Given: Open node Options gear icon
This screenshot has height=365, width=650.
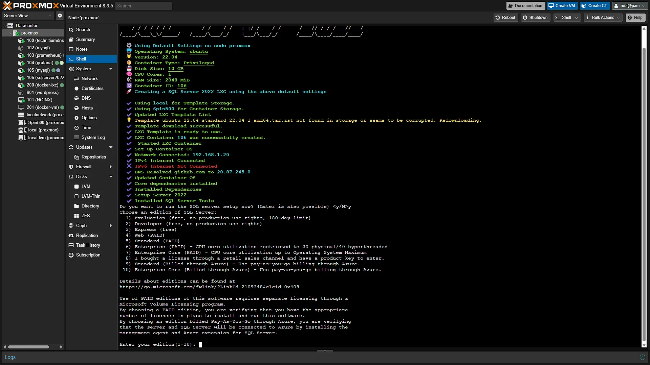Looking at the screenshot, I should pyautogui.click(x=77, y=118).
